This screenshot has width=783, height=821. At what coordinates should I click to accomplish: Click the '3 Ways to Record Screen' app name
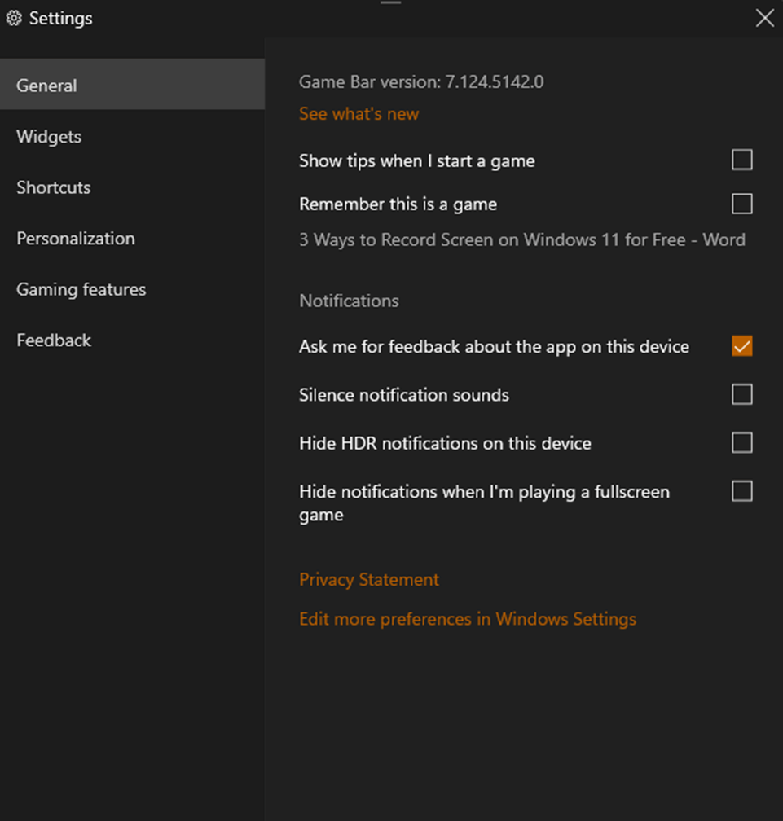[521, 240]
